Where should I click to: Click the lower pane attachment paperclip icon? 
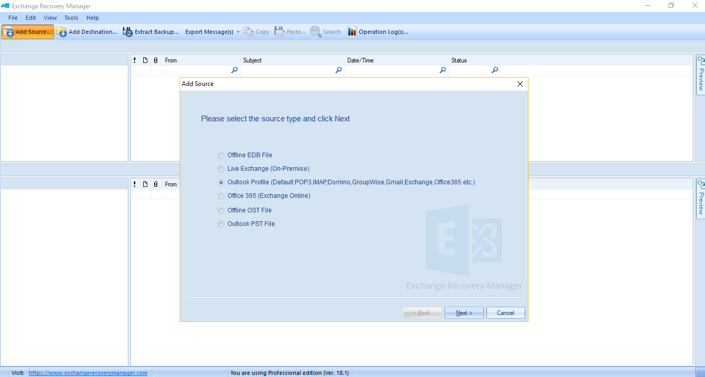coord(156,184)
